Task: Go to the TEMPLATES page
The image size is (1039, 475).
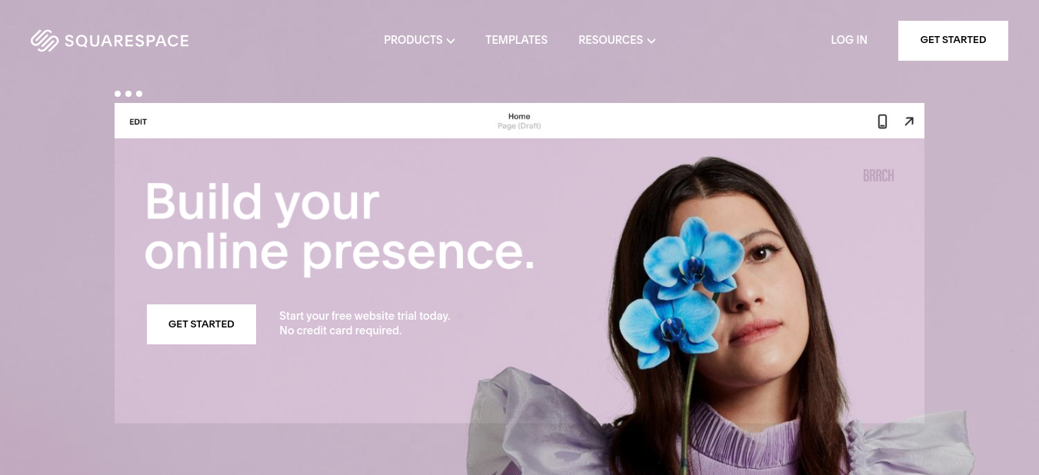Action: point(516,40)
